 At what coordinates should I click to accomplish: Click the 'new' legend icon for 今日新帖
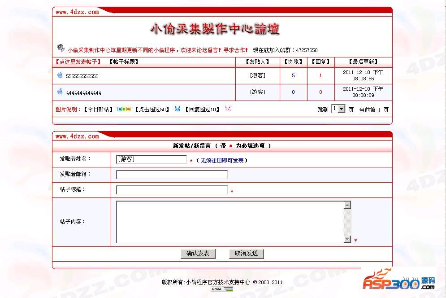click(124, 109)
